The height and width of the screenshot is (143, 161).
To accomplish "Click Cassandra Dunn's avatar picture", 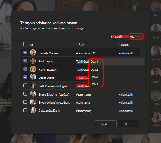I will tap(33, 110).
